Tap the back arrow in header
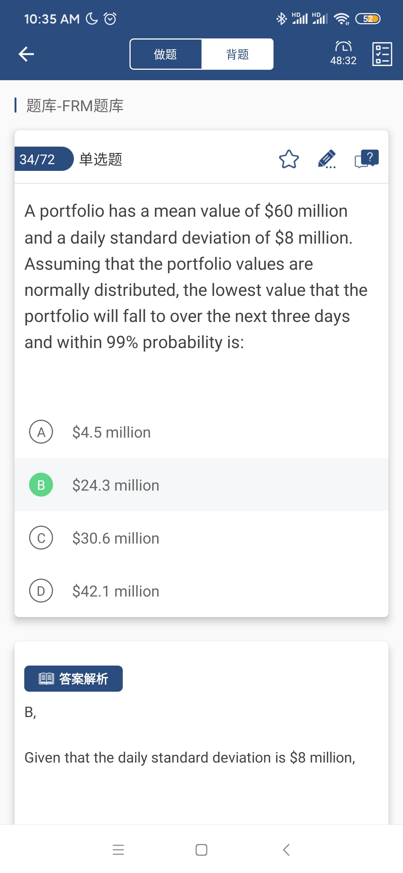This screenshot has height=873, width=403. 26,54
